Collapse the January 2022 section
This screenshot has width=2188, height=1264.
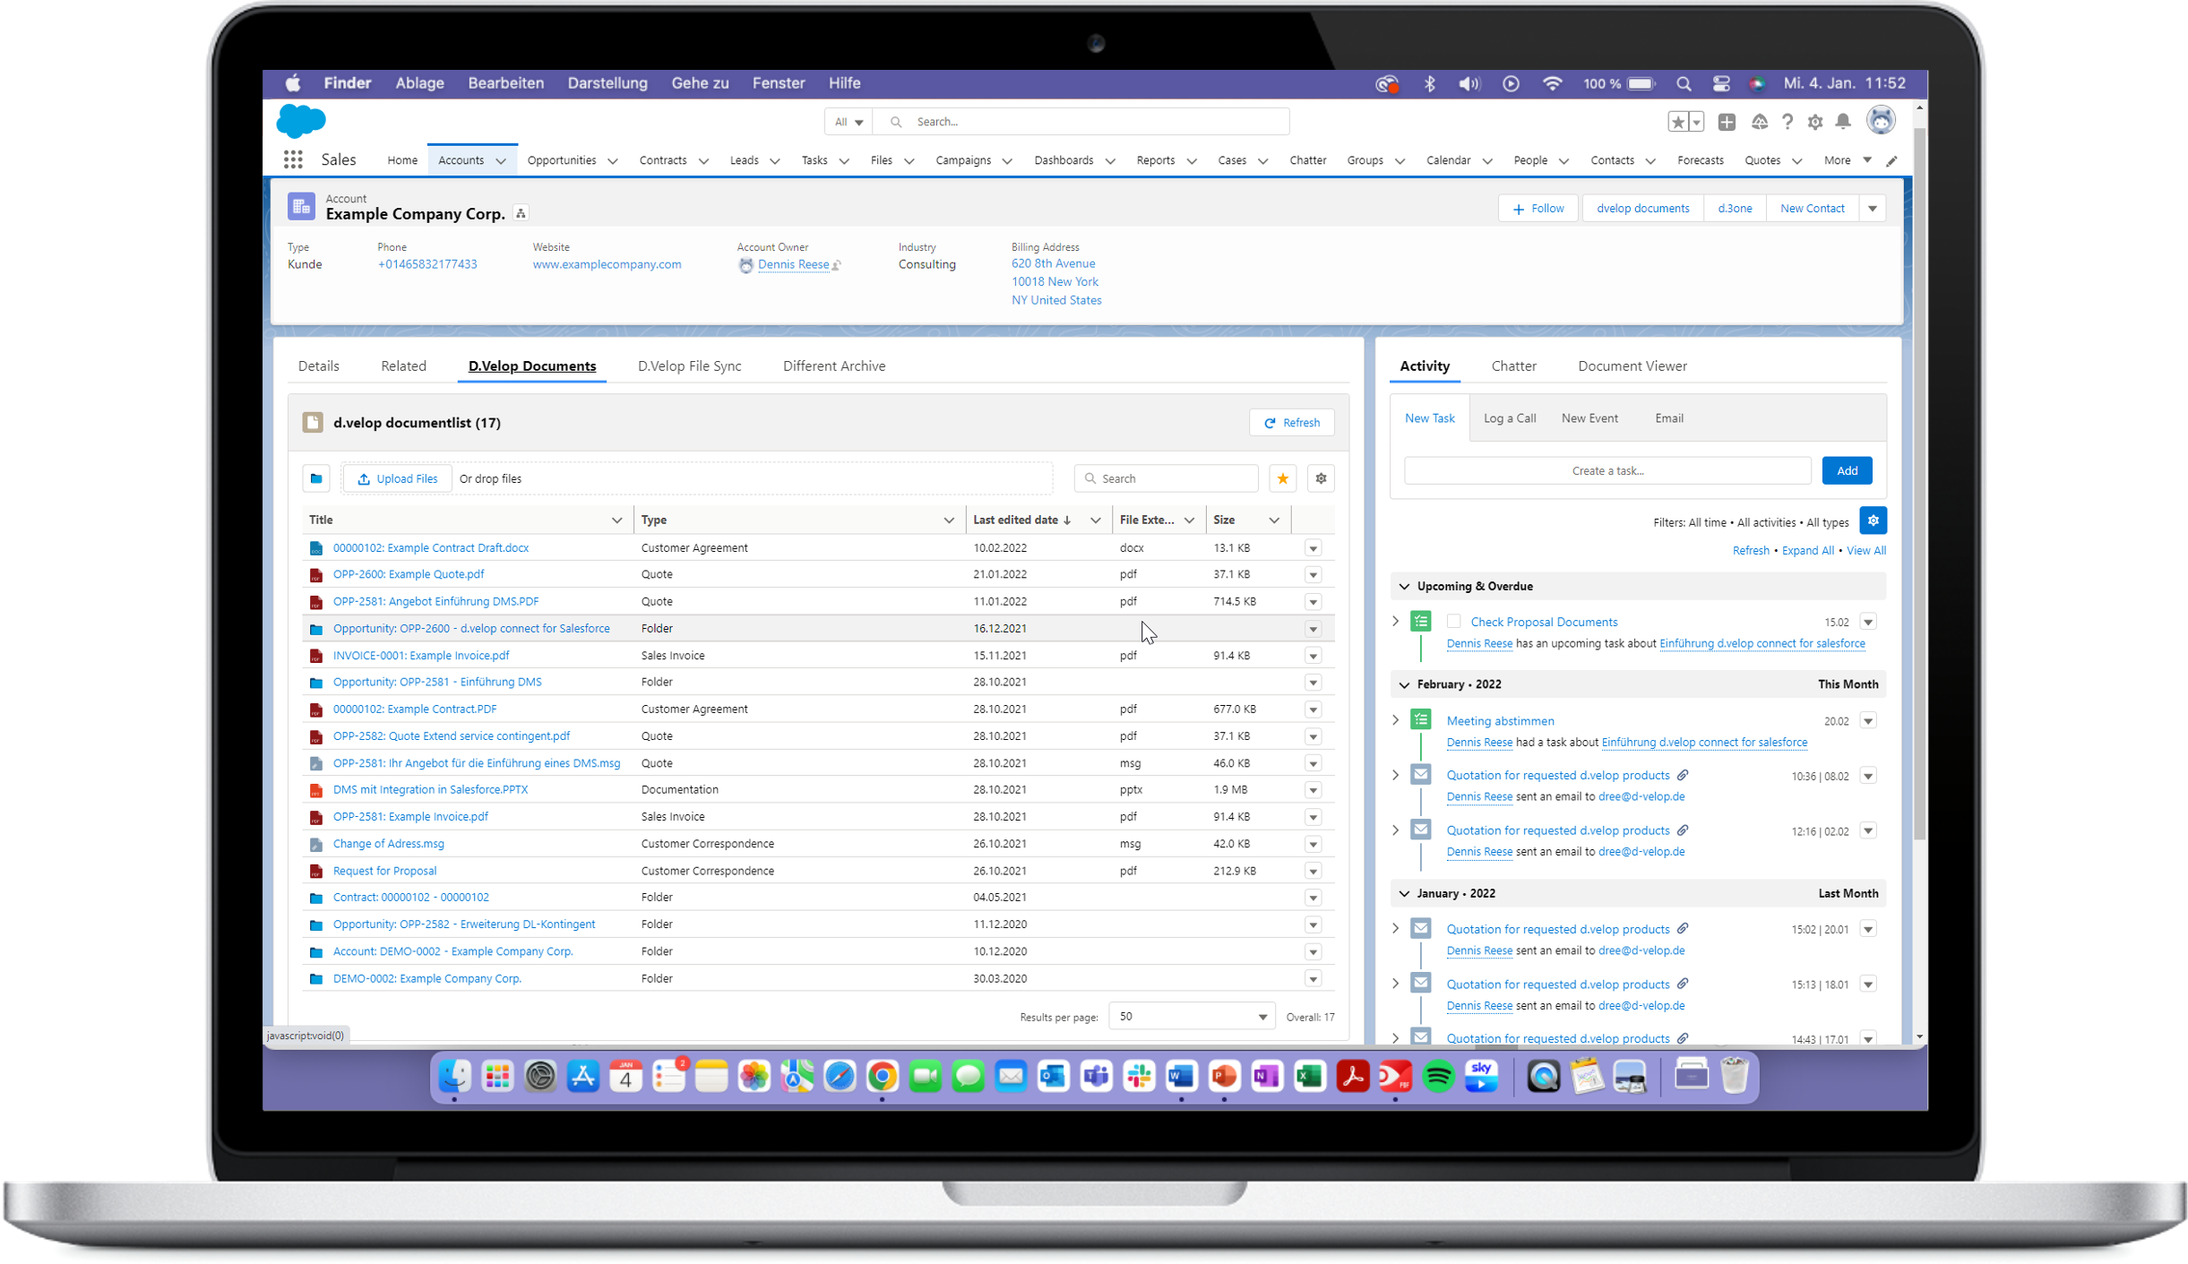(x=1404, y=894)
